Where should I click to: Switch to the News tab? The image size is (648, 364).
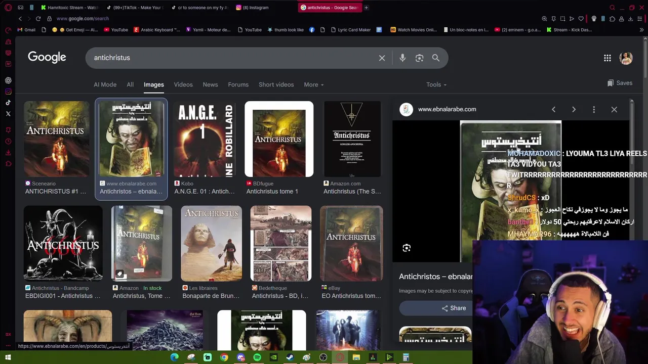point(210,84)
